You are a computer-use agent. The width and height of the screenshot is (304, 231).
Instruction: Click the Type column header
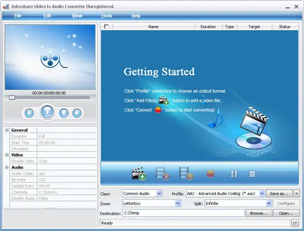pyautogui.click(x=230, y=27)
